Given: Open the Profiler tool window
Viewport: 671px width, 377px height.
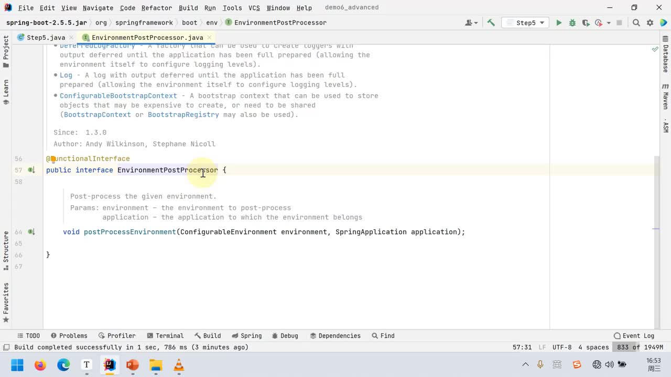Looking at the screenshot, I should coord(116,336).
